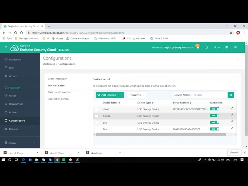248x186 pixels.
Task: Follow the Dashboard breadcrumb link
Action: (49, 64)
